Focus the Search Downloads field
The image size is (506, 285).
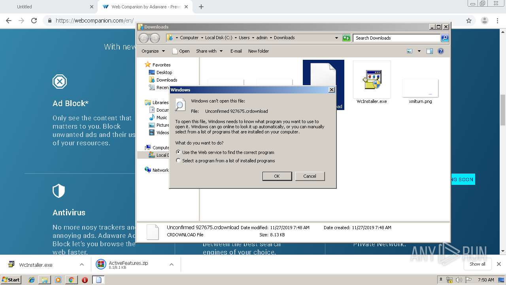(x=396, y=38)
